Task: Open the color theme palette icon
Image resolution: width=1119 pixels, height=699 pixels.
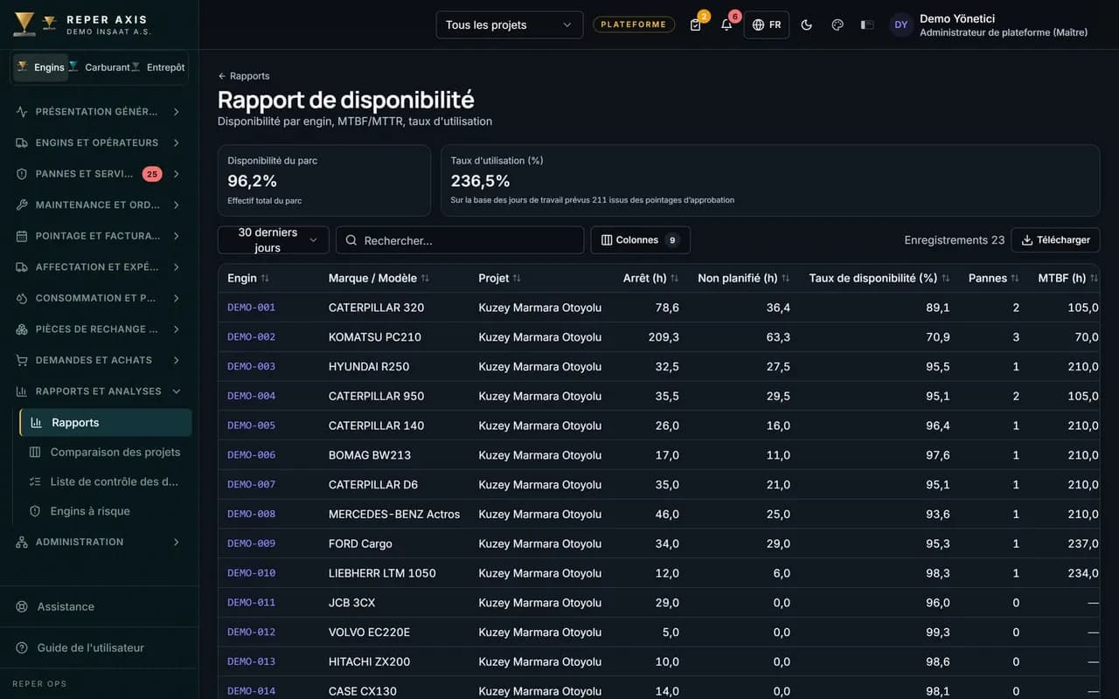Action: click(838, 24)
